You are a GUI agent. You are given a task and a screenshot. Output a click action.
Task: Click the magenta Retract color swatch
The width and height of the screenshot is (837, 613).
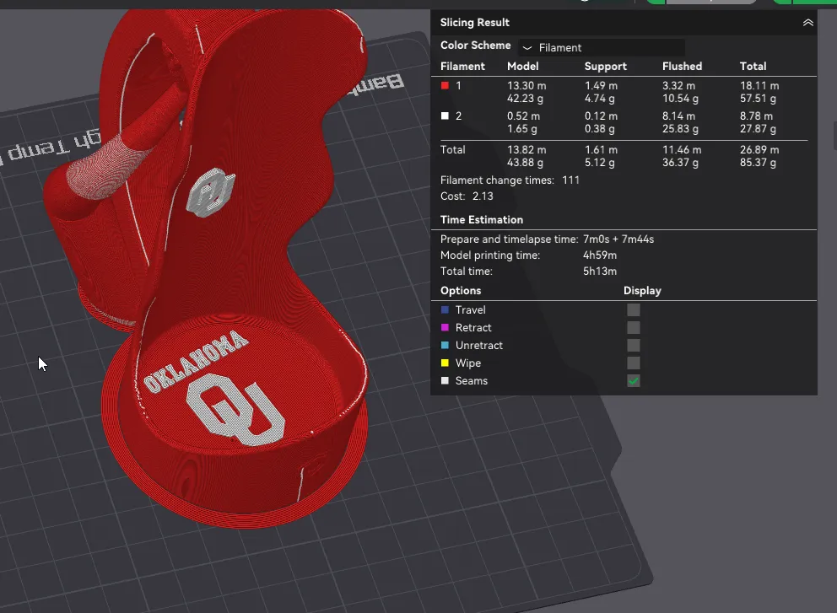coord(445,327)
